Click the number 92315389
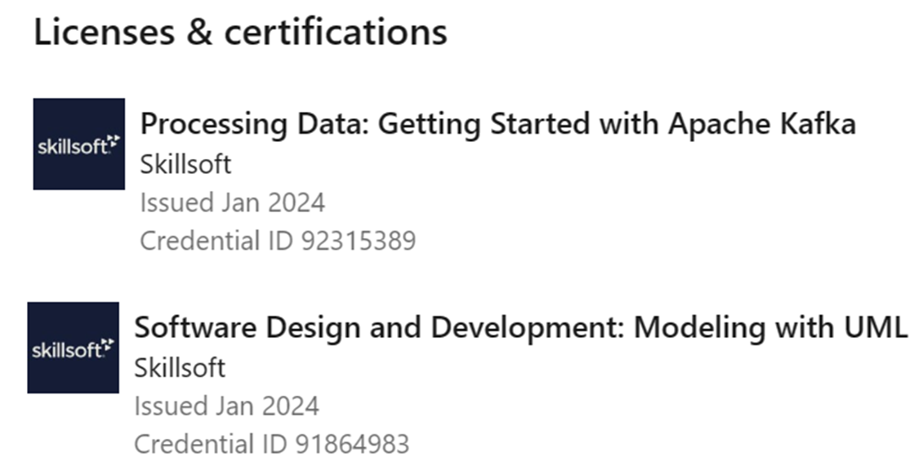Viewport: 923px width, 466px height. pyautogui.click(x=357, y=241)
